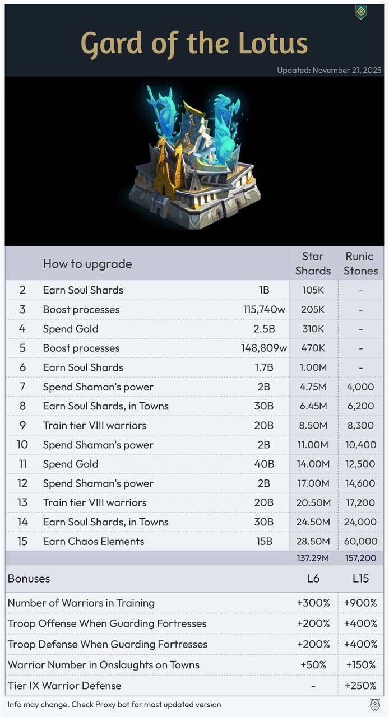Click the 115,740w Boost processes row
The height and width of the screenshot is (717, 389).
click(x=81, y=309)
